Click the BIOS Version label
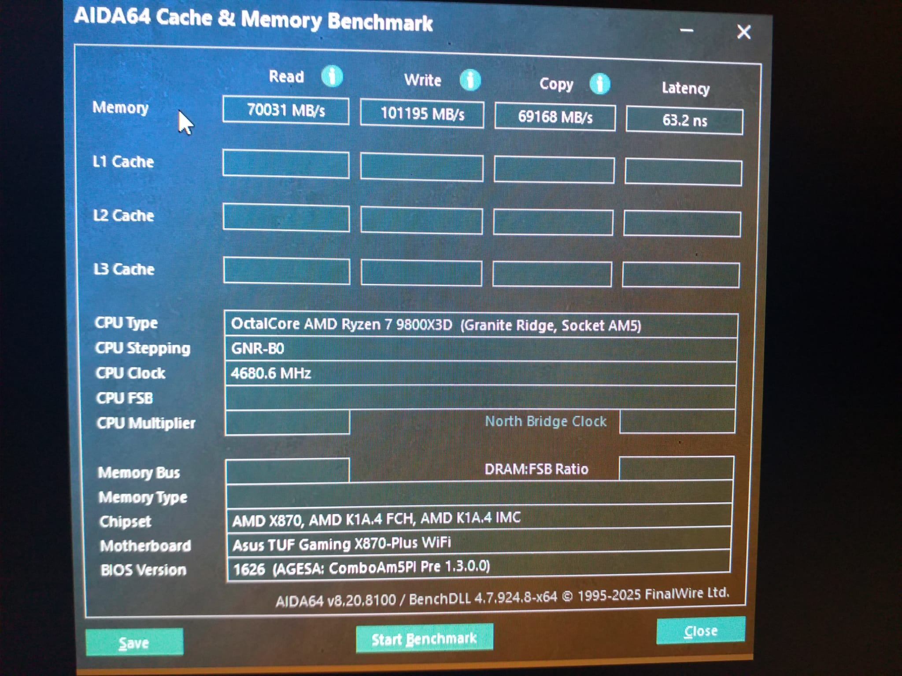902x676 pixels. coord(144,570)
